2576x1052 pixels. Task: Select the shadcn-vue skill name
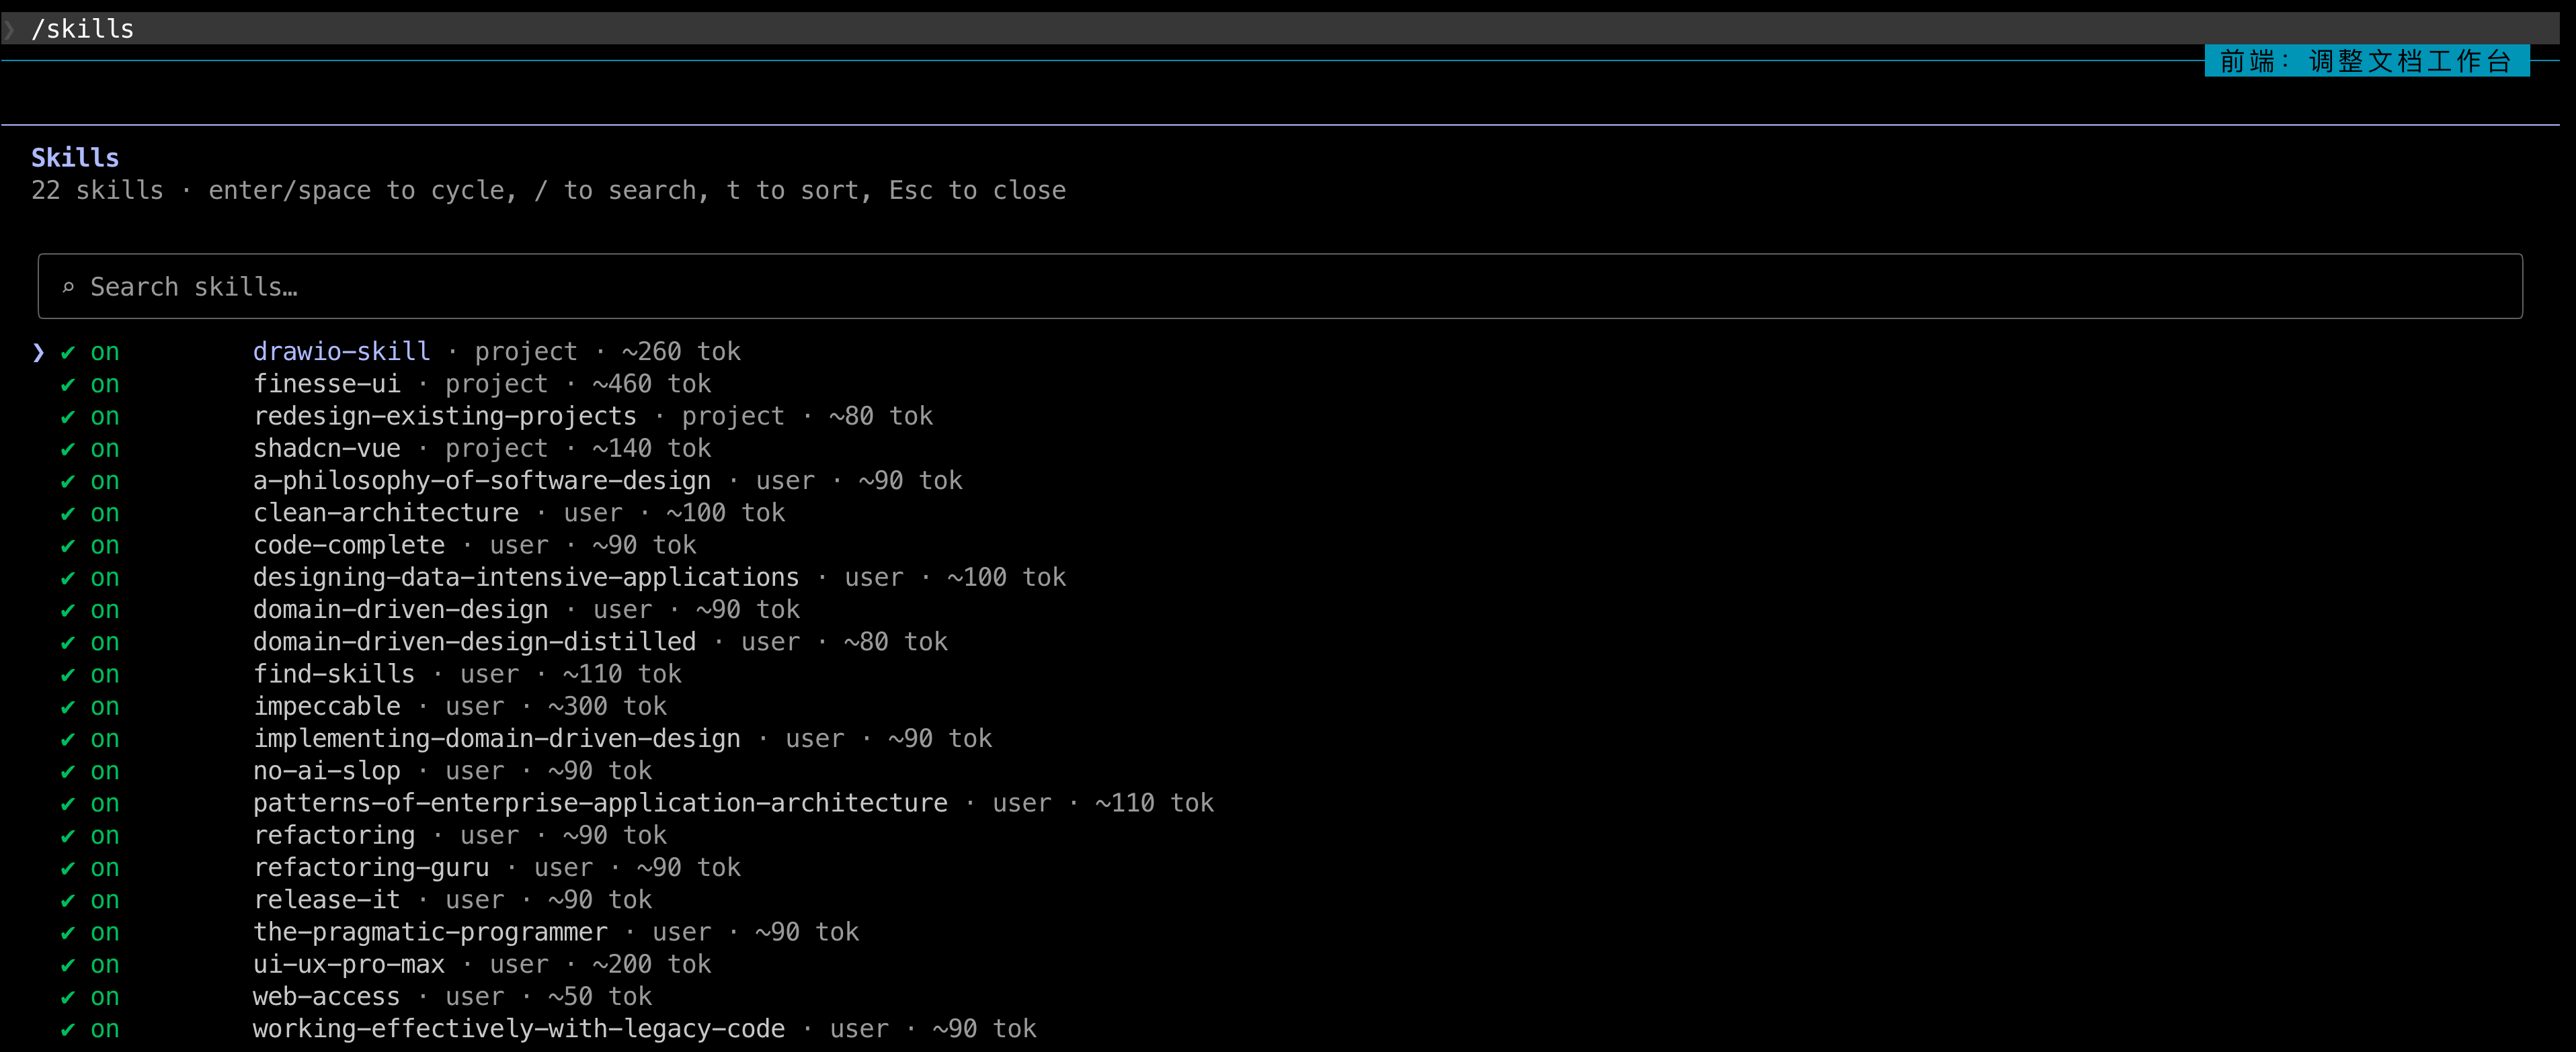point(327,449)
